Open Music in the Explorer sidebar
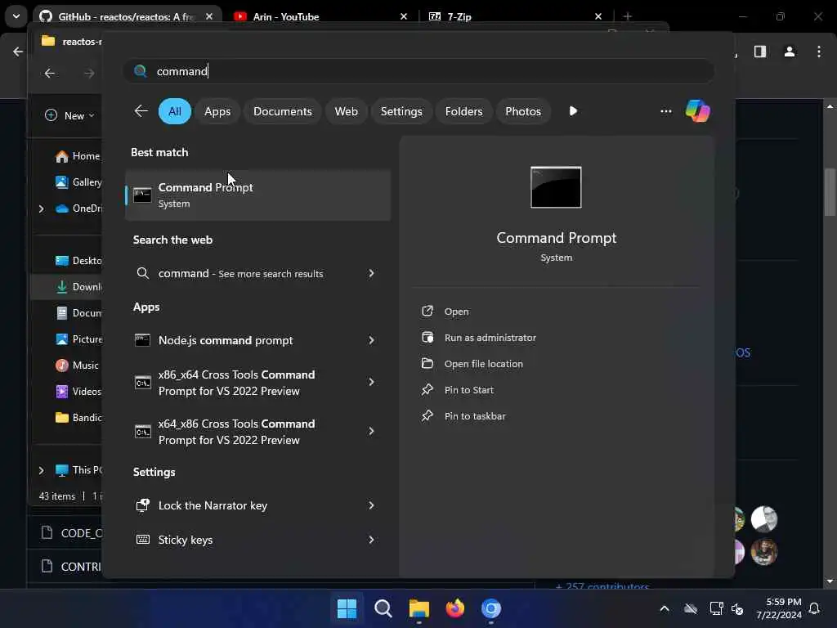 coord(77,366)
